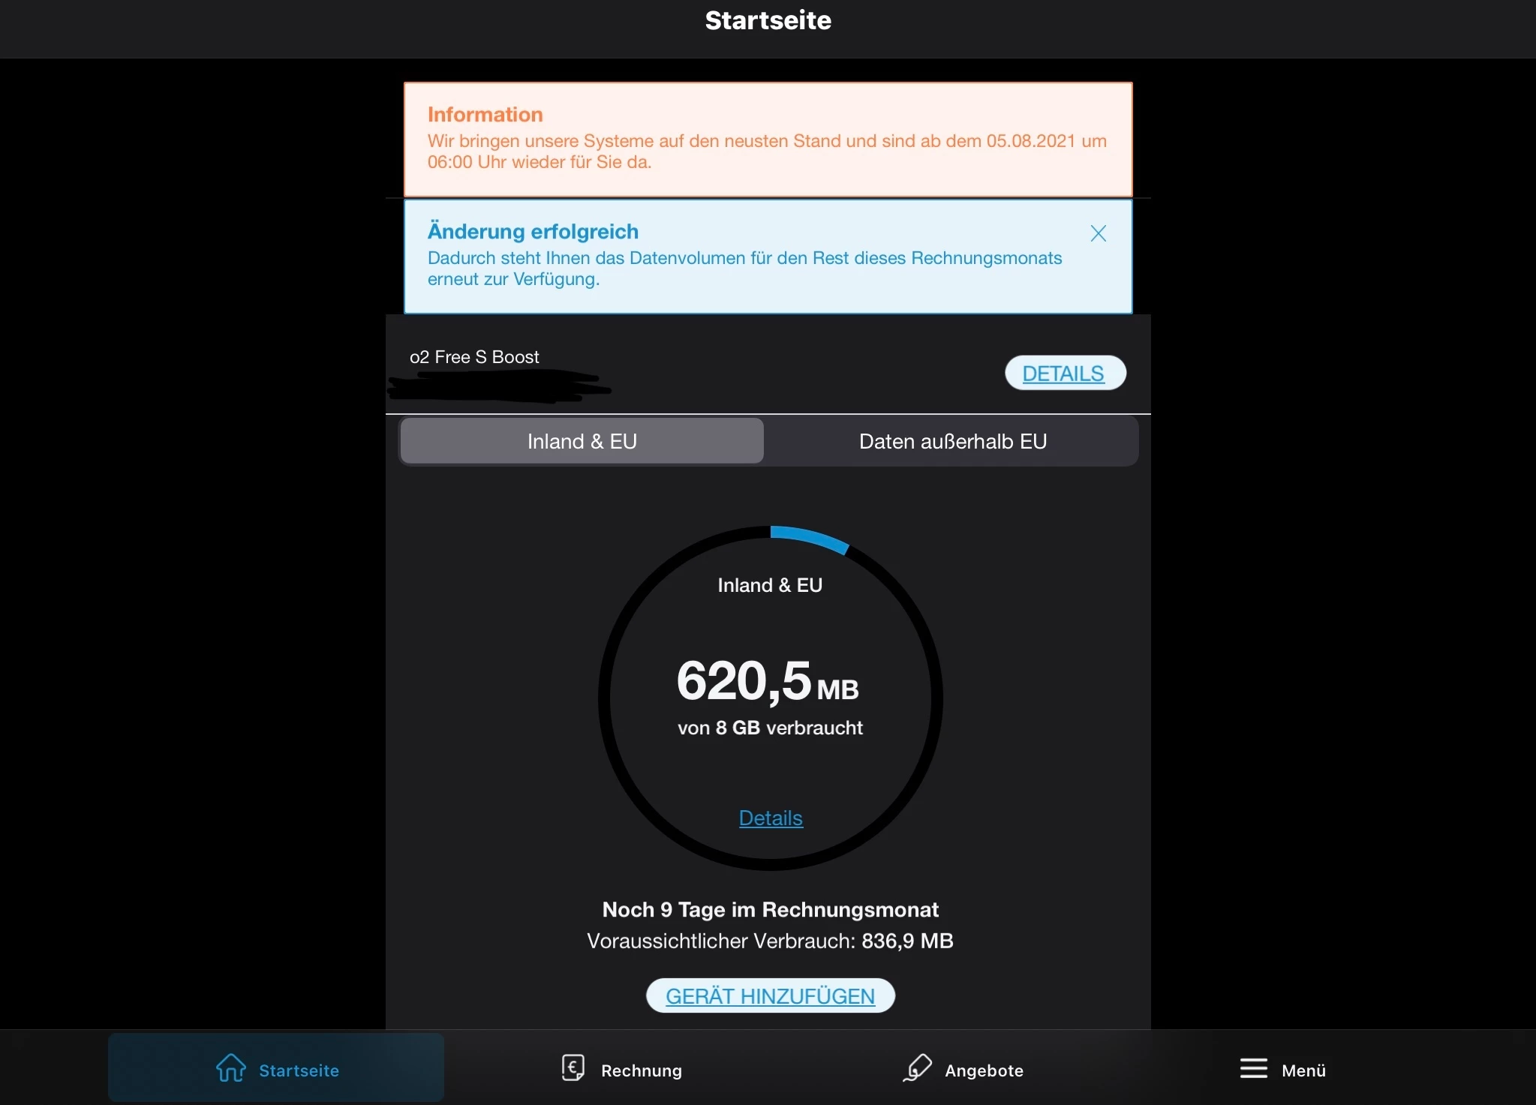Tap the orange Information banner
Screen dimensions: 1536x1105
[x=767, y=140]
